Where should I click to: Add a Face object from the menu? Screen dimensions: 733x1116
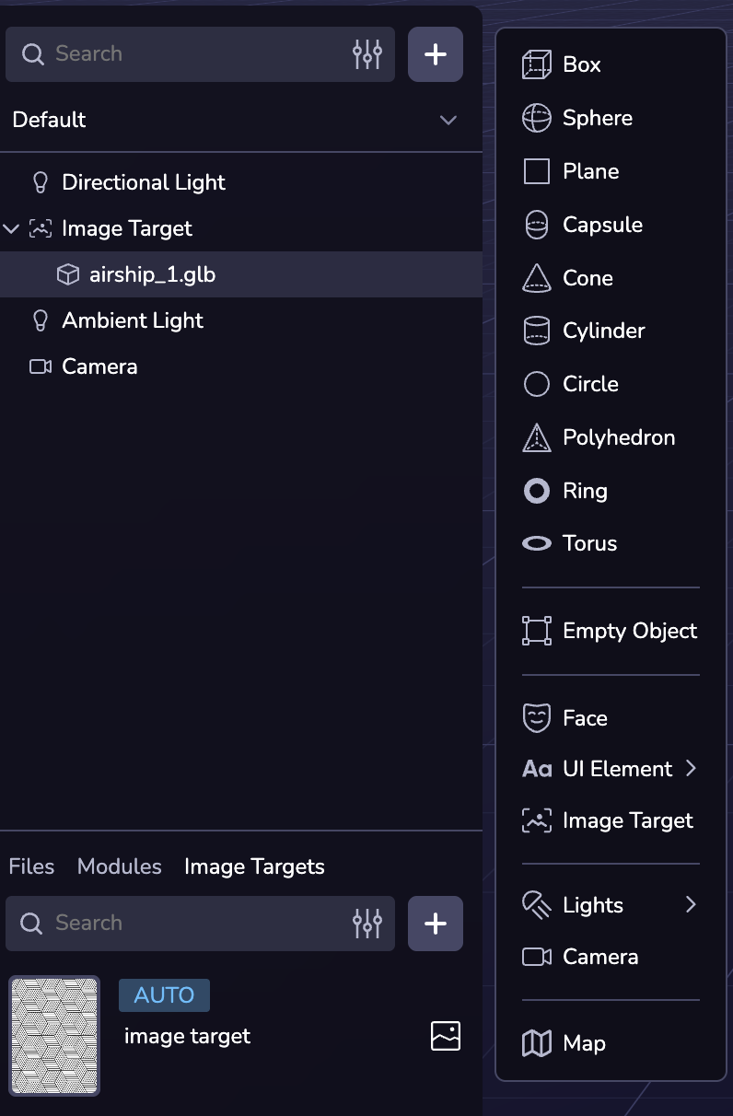click(x=585, y=718)
